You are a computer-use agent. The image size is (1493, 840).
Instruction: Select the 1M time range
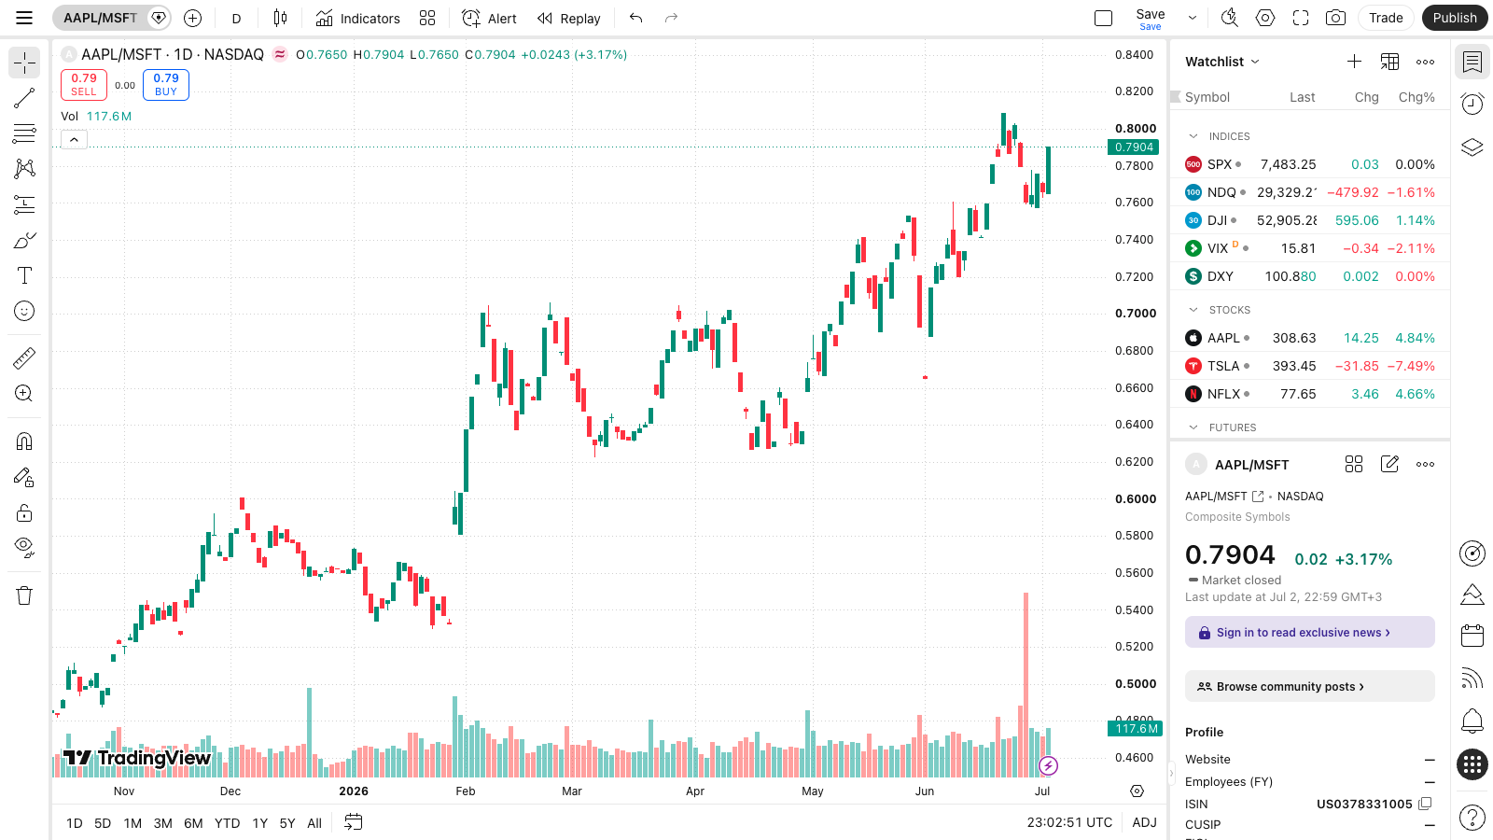coord(133,823)
